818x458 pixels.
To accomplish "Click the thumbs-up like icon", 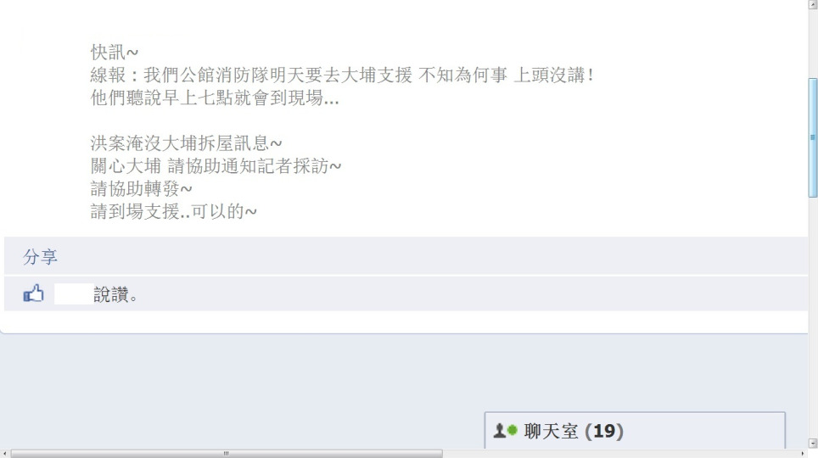I will pyautogui.click(x=33, y=293).
